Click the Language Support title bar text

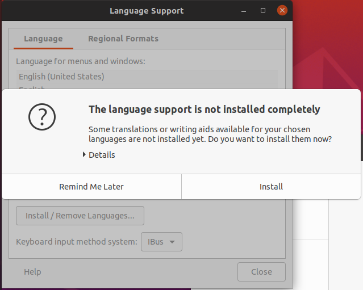[x=147, y=11]
